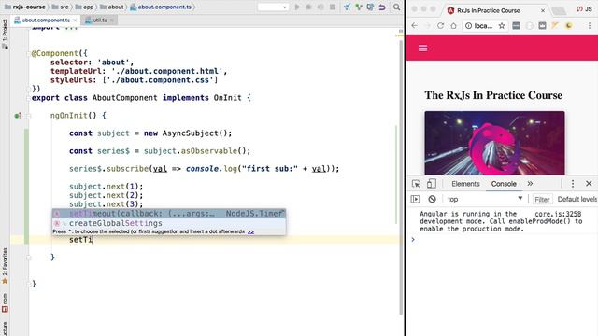Open the run configuration dropdown
Screen dimensions: 598x336
point(273,7)
